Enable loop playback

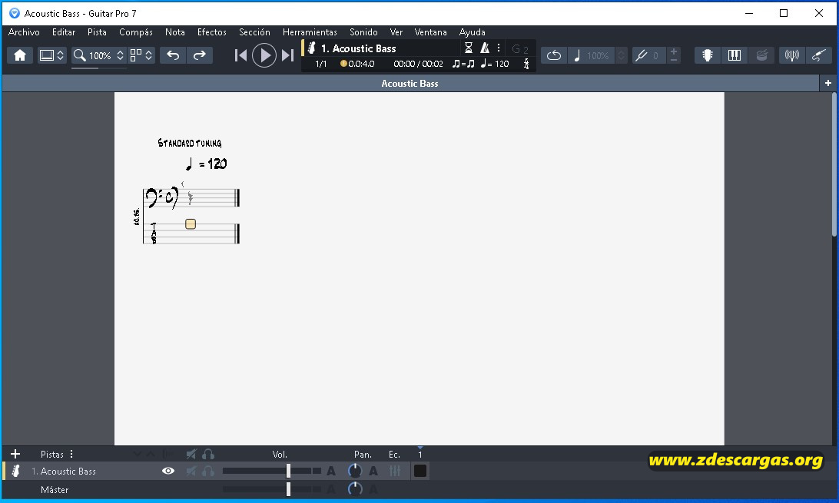tap(554, 55)
